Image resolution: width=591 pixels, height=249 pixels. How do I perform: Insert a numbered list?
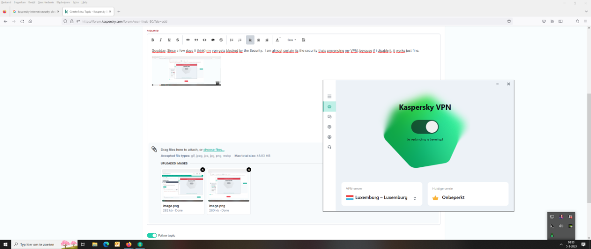[240, 40]
